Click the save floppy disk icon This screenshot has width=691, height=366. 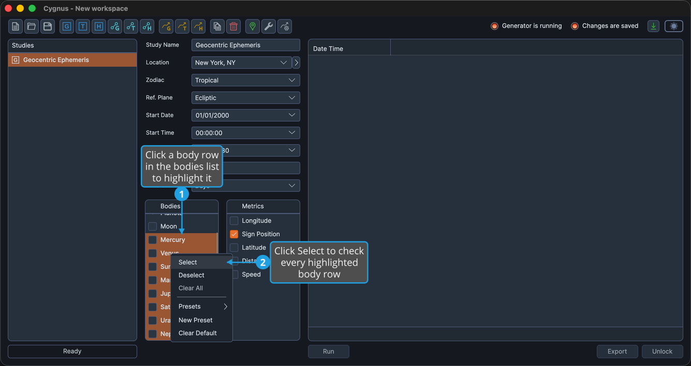click(48, 26)
